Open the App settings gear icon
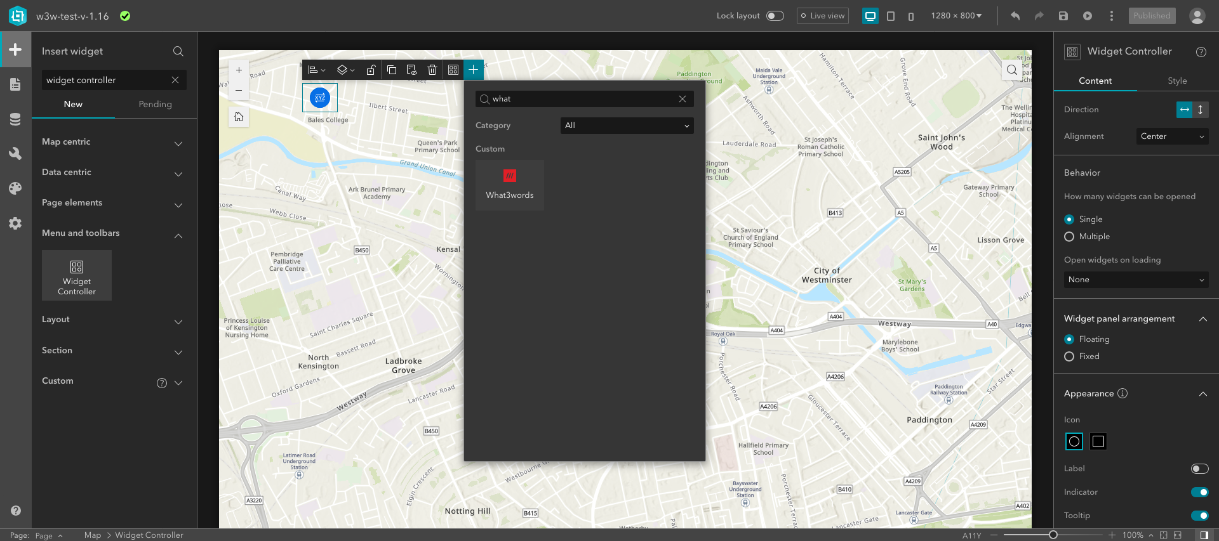The height and width of the screenshot is (541, 1219). pyautogui.click(x=15, y=223)
